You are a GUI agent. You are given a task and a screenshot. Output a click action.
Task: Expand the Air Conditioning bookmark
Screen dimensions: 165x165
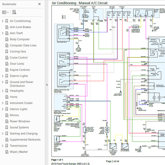(3, 21)
